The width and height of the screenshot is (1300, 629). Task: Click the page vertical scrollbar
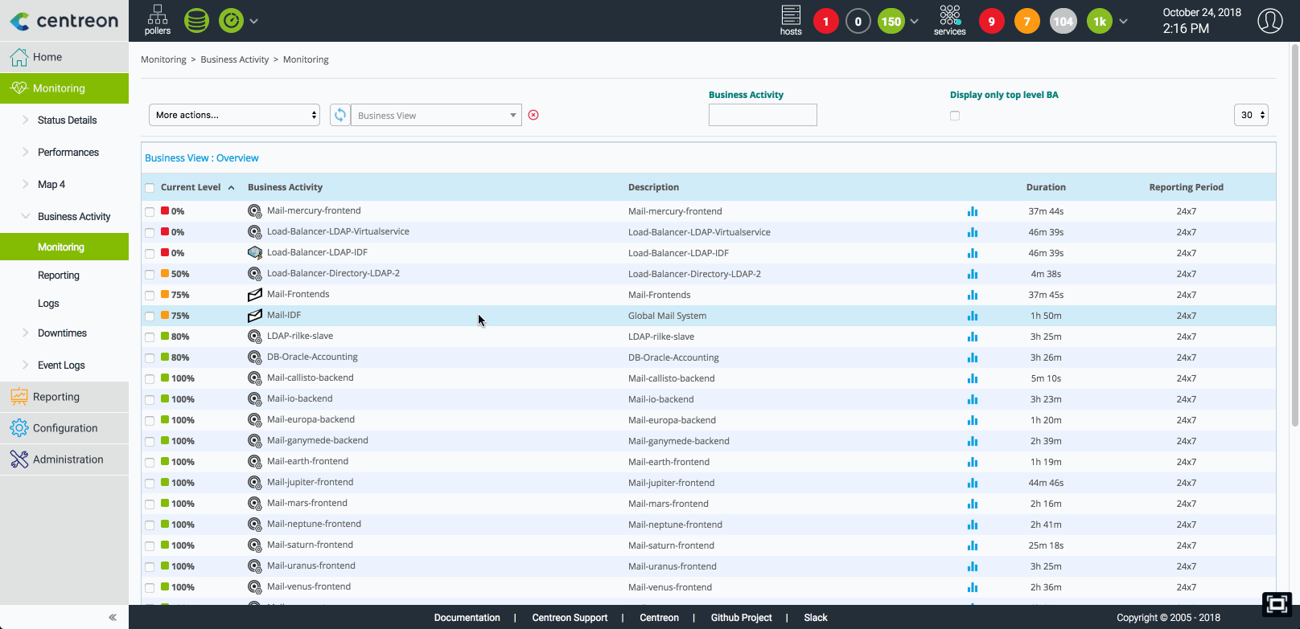[1294, 241]
